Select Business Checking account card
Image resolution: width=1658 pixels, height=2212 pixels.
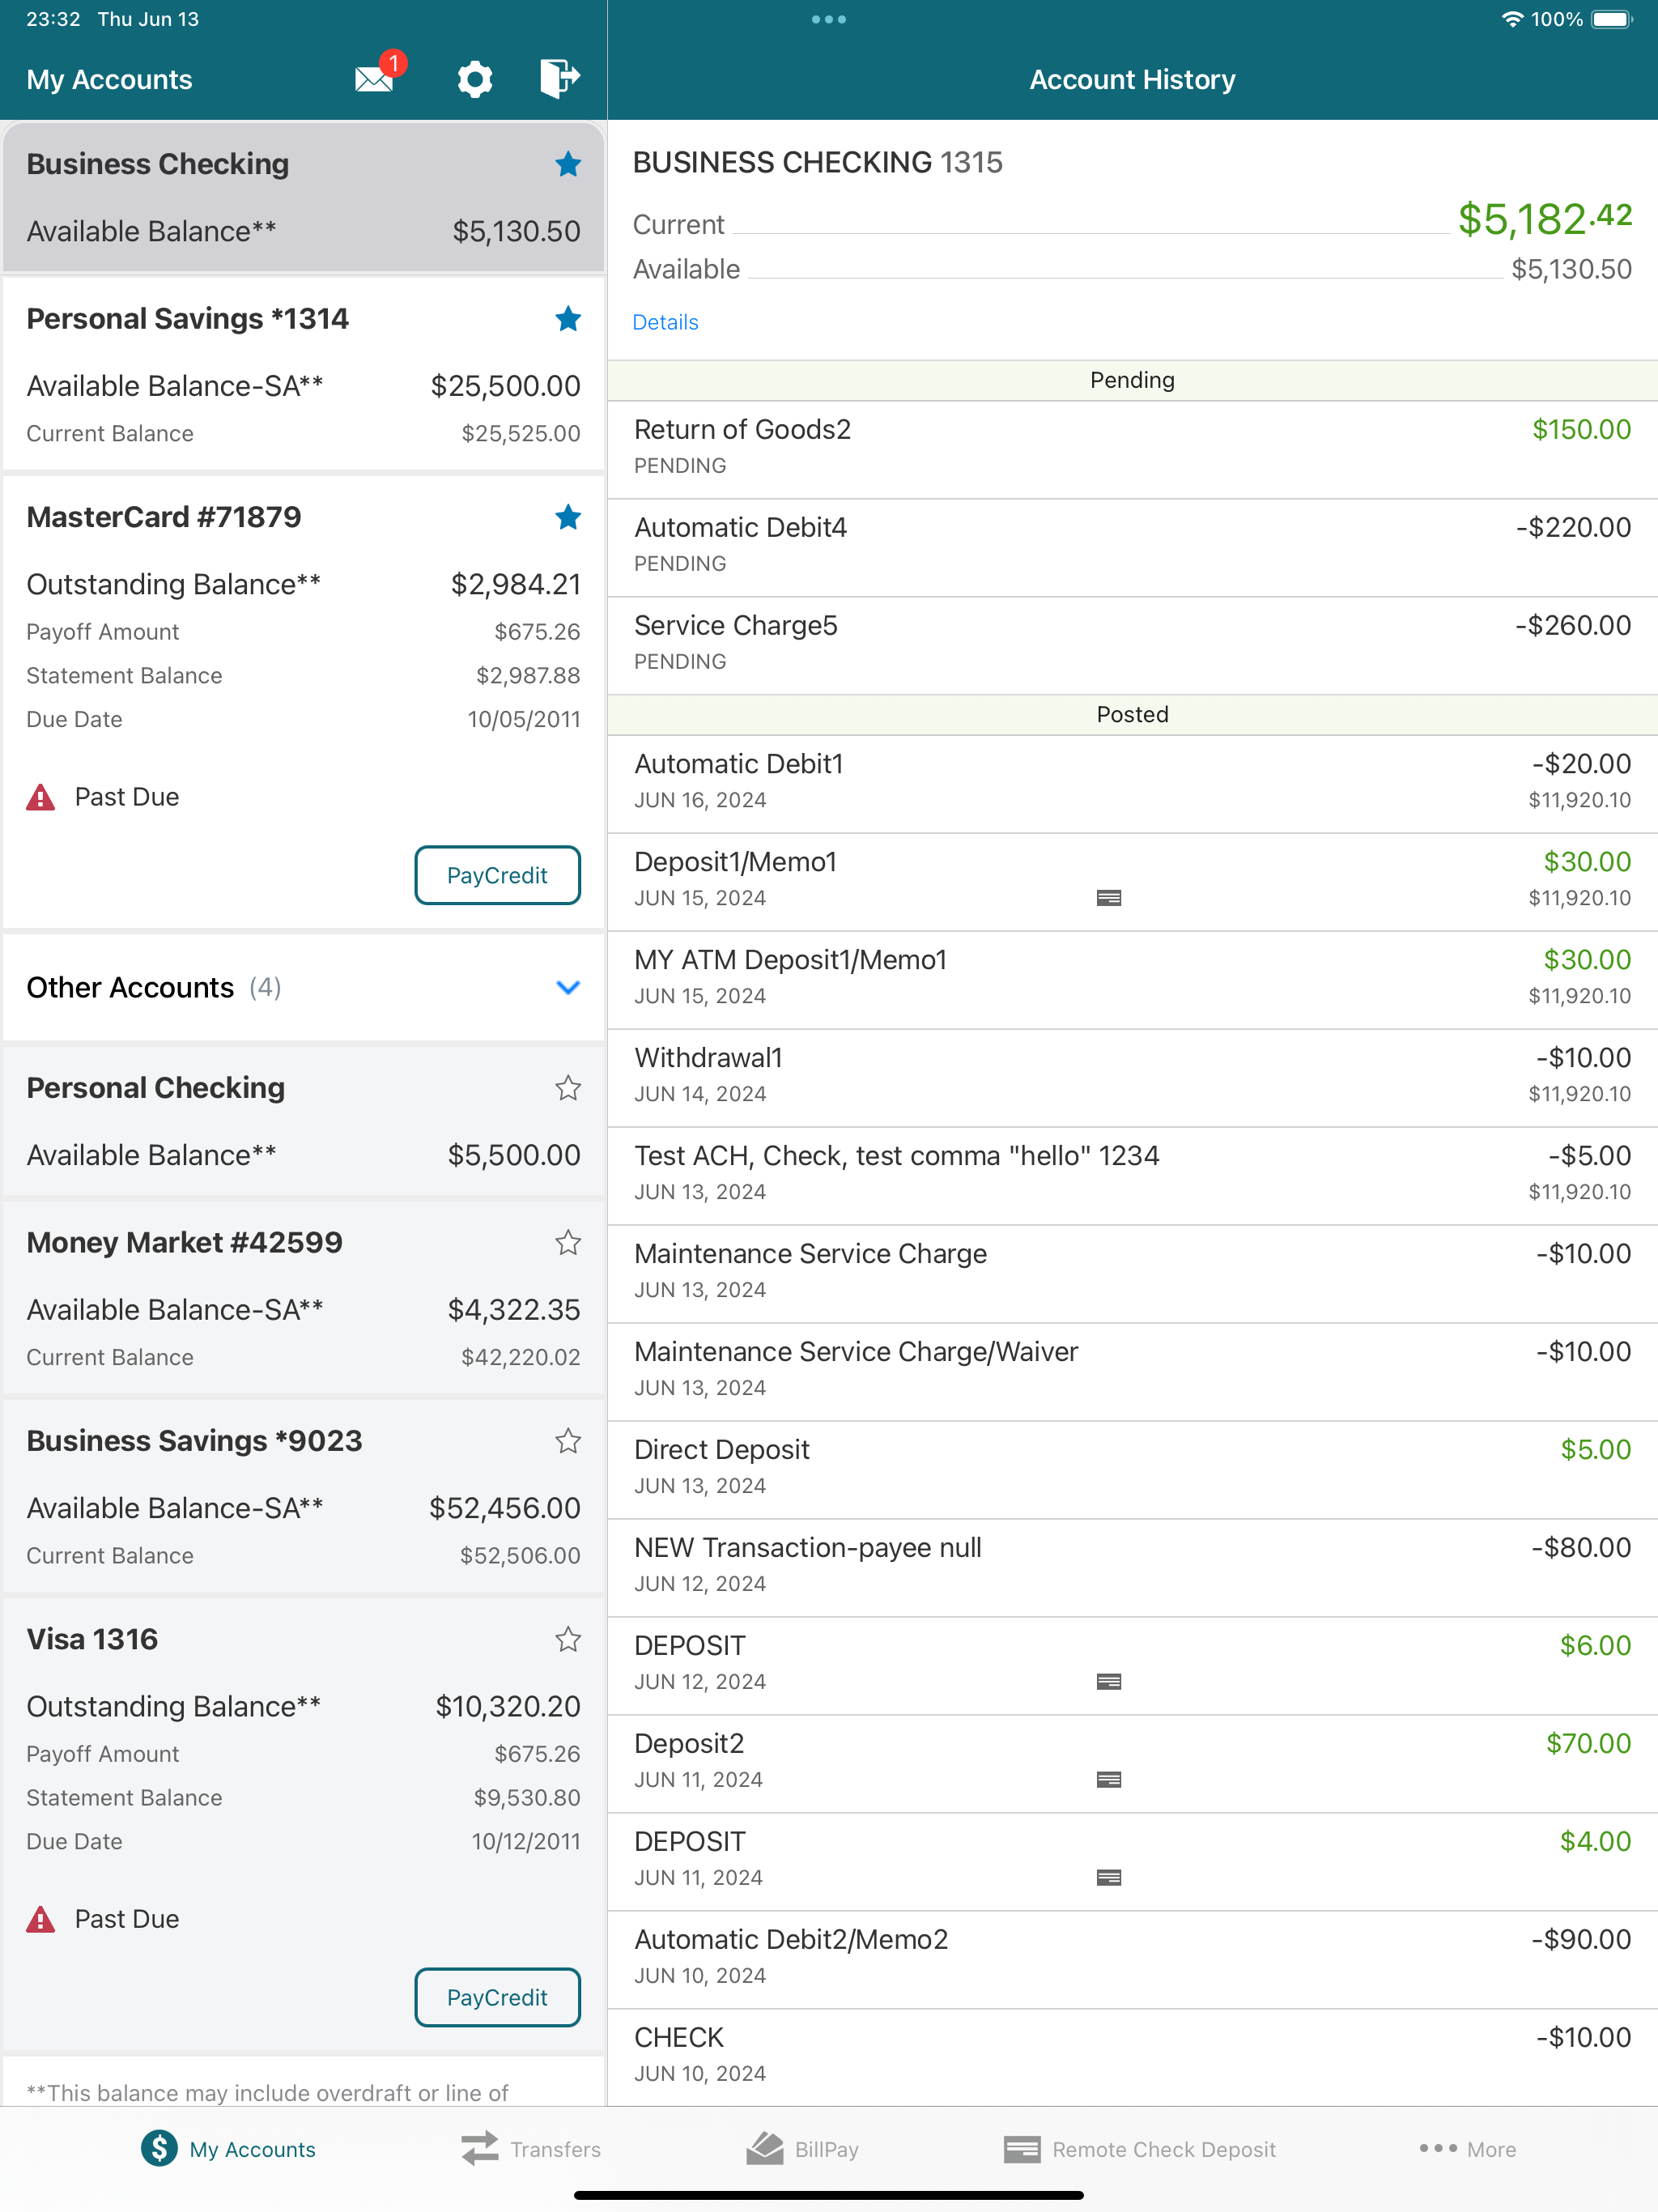(x=303, y=197)
